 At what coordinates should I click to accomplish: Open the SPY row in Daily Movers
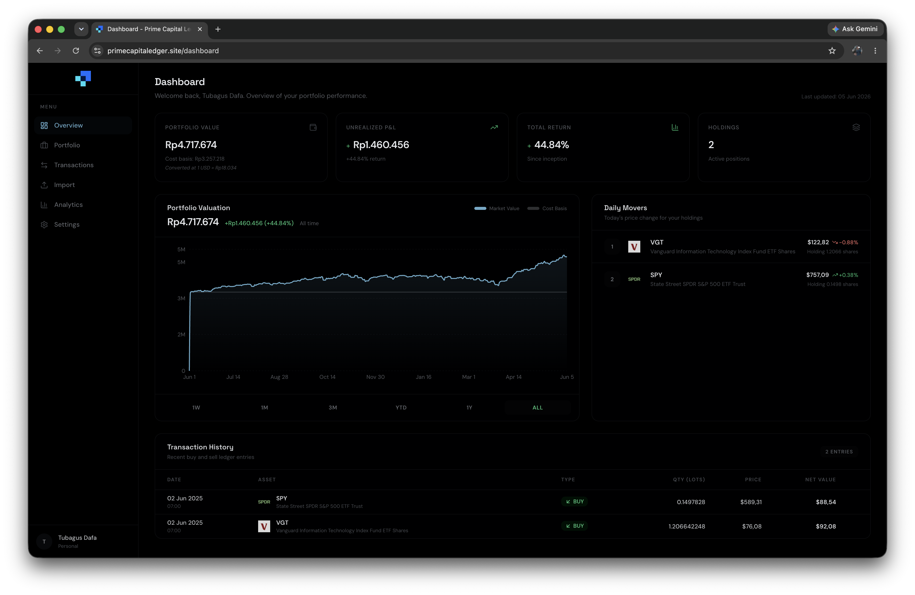point(731,279)
